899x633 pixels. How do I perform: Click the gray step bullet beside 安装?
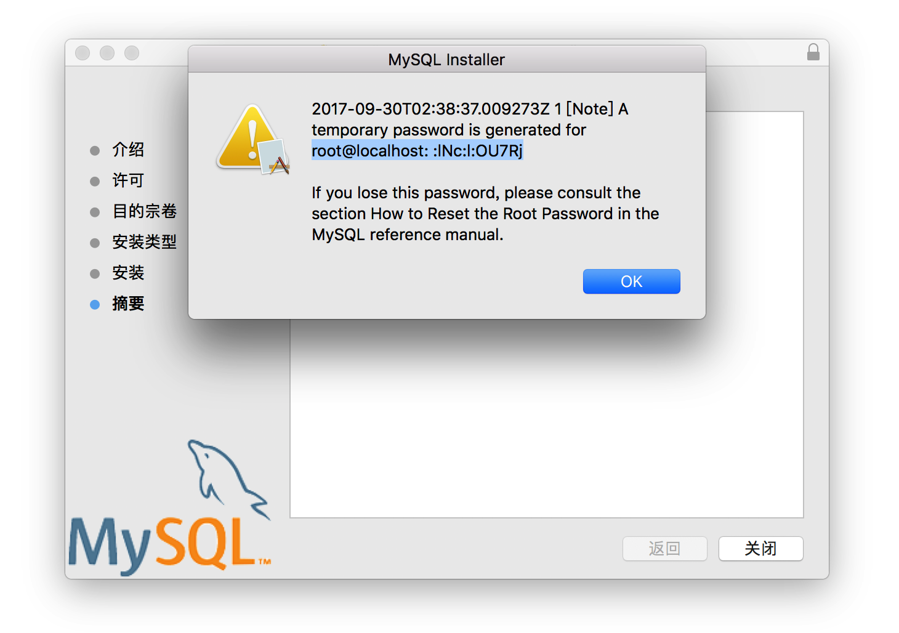(94, 273)
